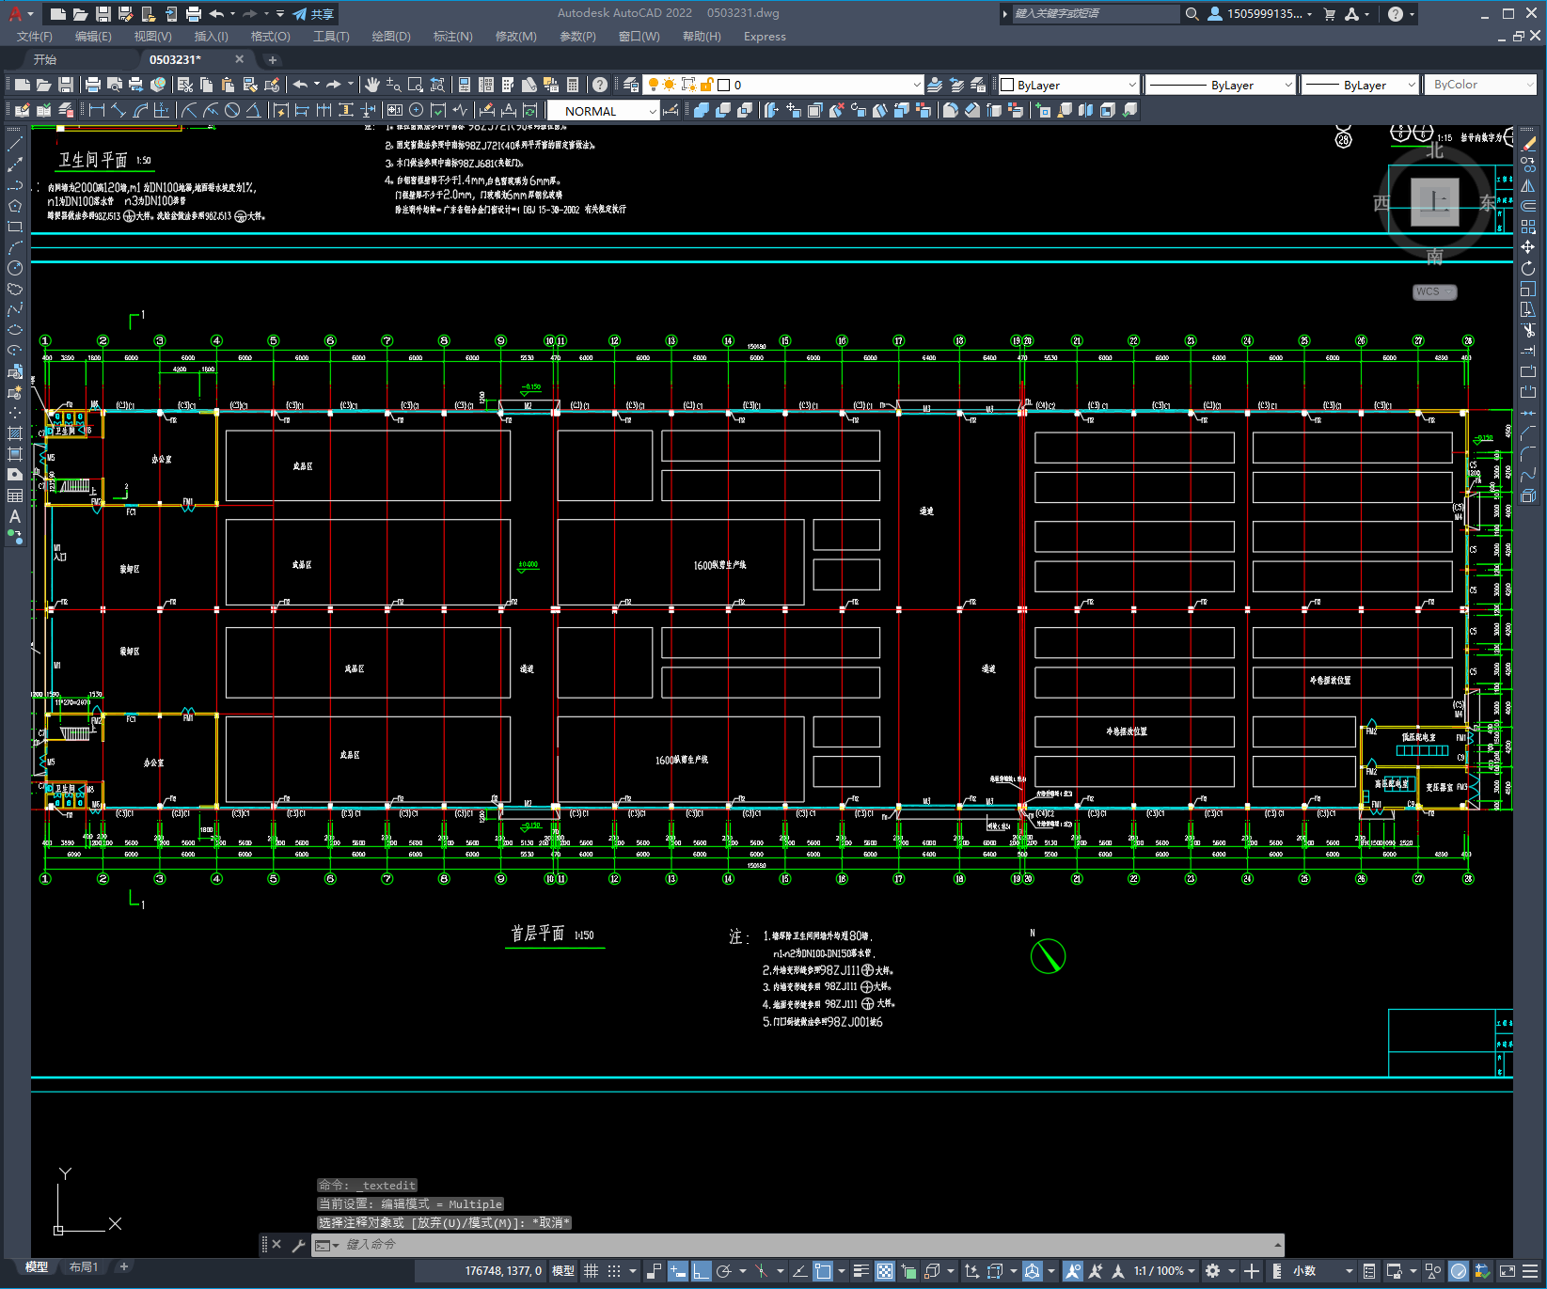Viewport: 1547px width, 1289px height.
Task: Open the QuickCalc calculator icon
Action: tap(573, 85)
